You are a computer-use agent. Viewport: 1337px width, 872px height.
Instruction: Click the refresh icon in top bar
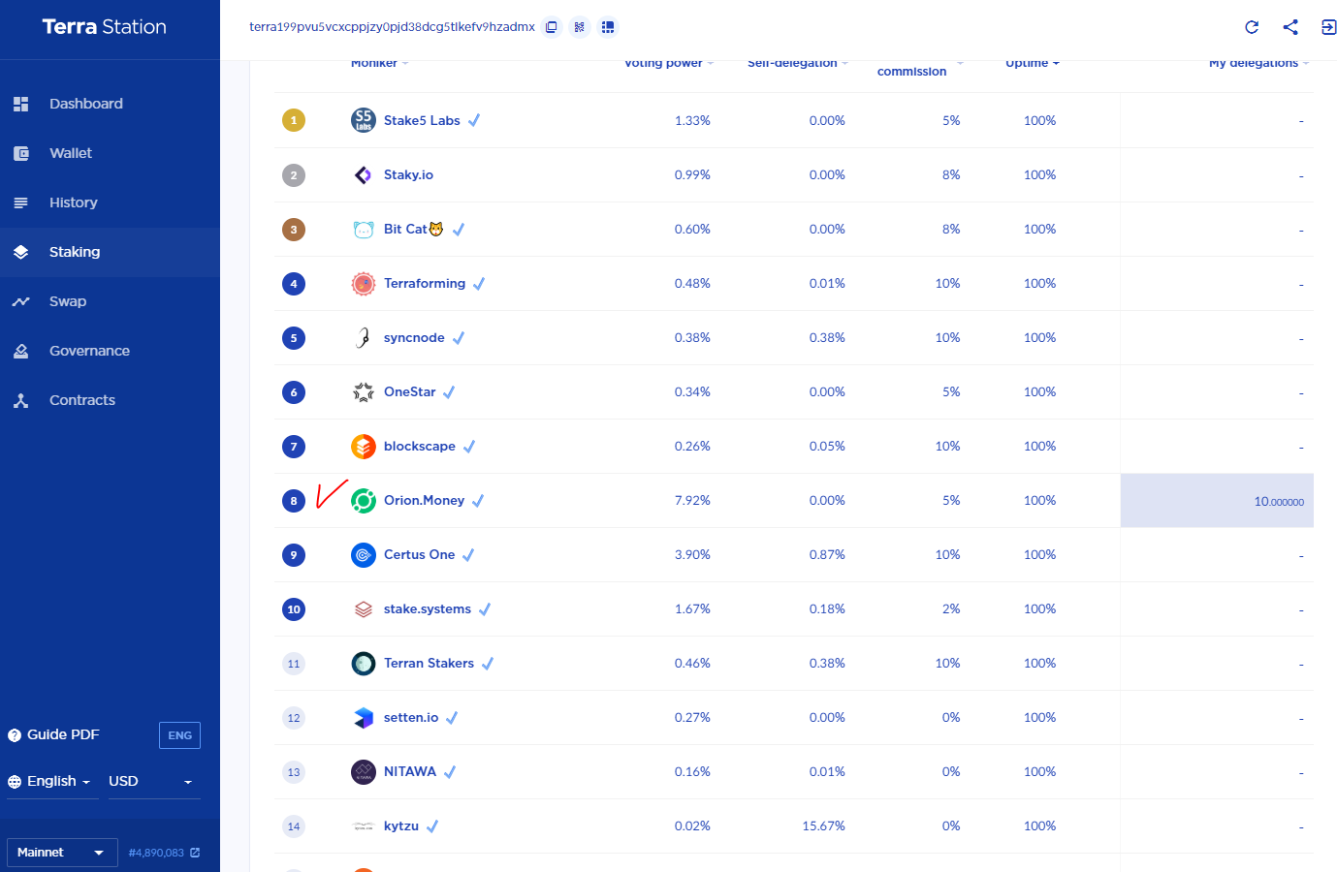point(1252,27)
